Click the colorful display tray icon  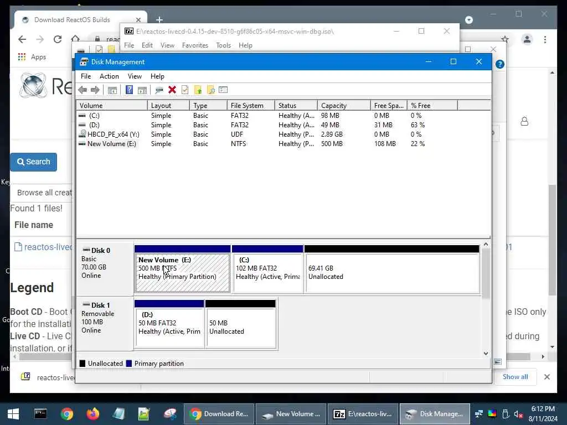click(492, 414)
